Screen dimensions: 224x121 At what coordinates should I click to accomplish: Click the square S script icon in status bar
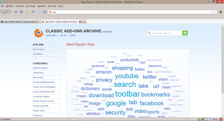[x=206, y=119]
